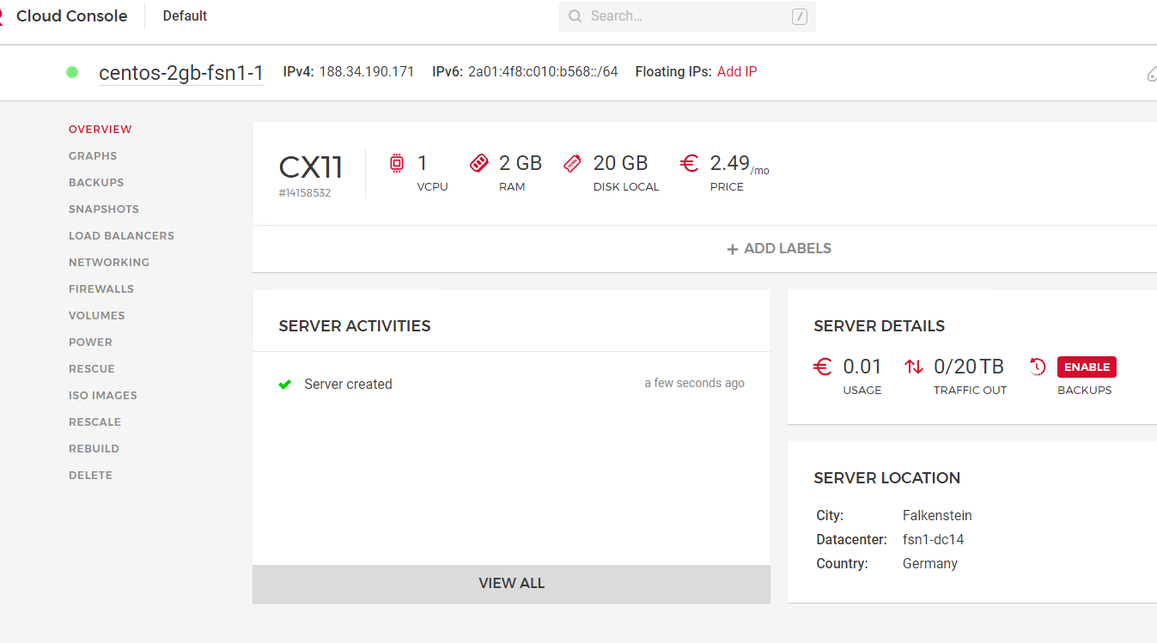This screenshot has height=643, width=1157.
Task: Click the 20 GB disk value
Action: pyautogui.click(x=620, y=163)
